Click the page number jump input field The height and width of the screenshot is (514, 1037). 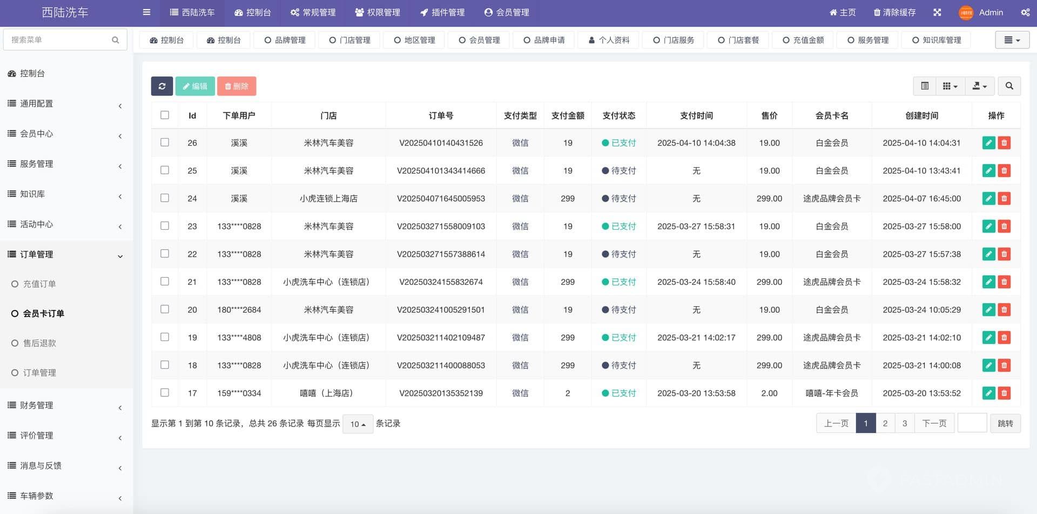pyautogui.click(x=972, y=423)
